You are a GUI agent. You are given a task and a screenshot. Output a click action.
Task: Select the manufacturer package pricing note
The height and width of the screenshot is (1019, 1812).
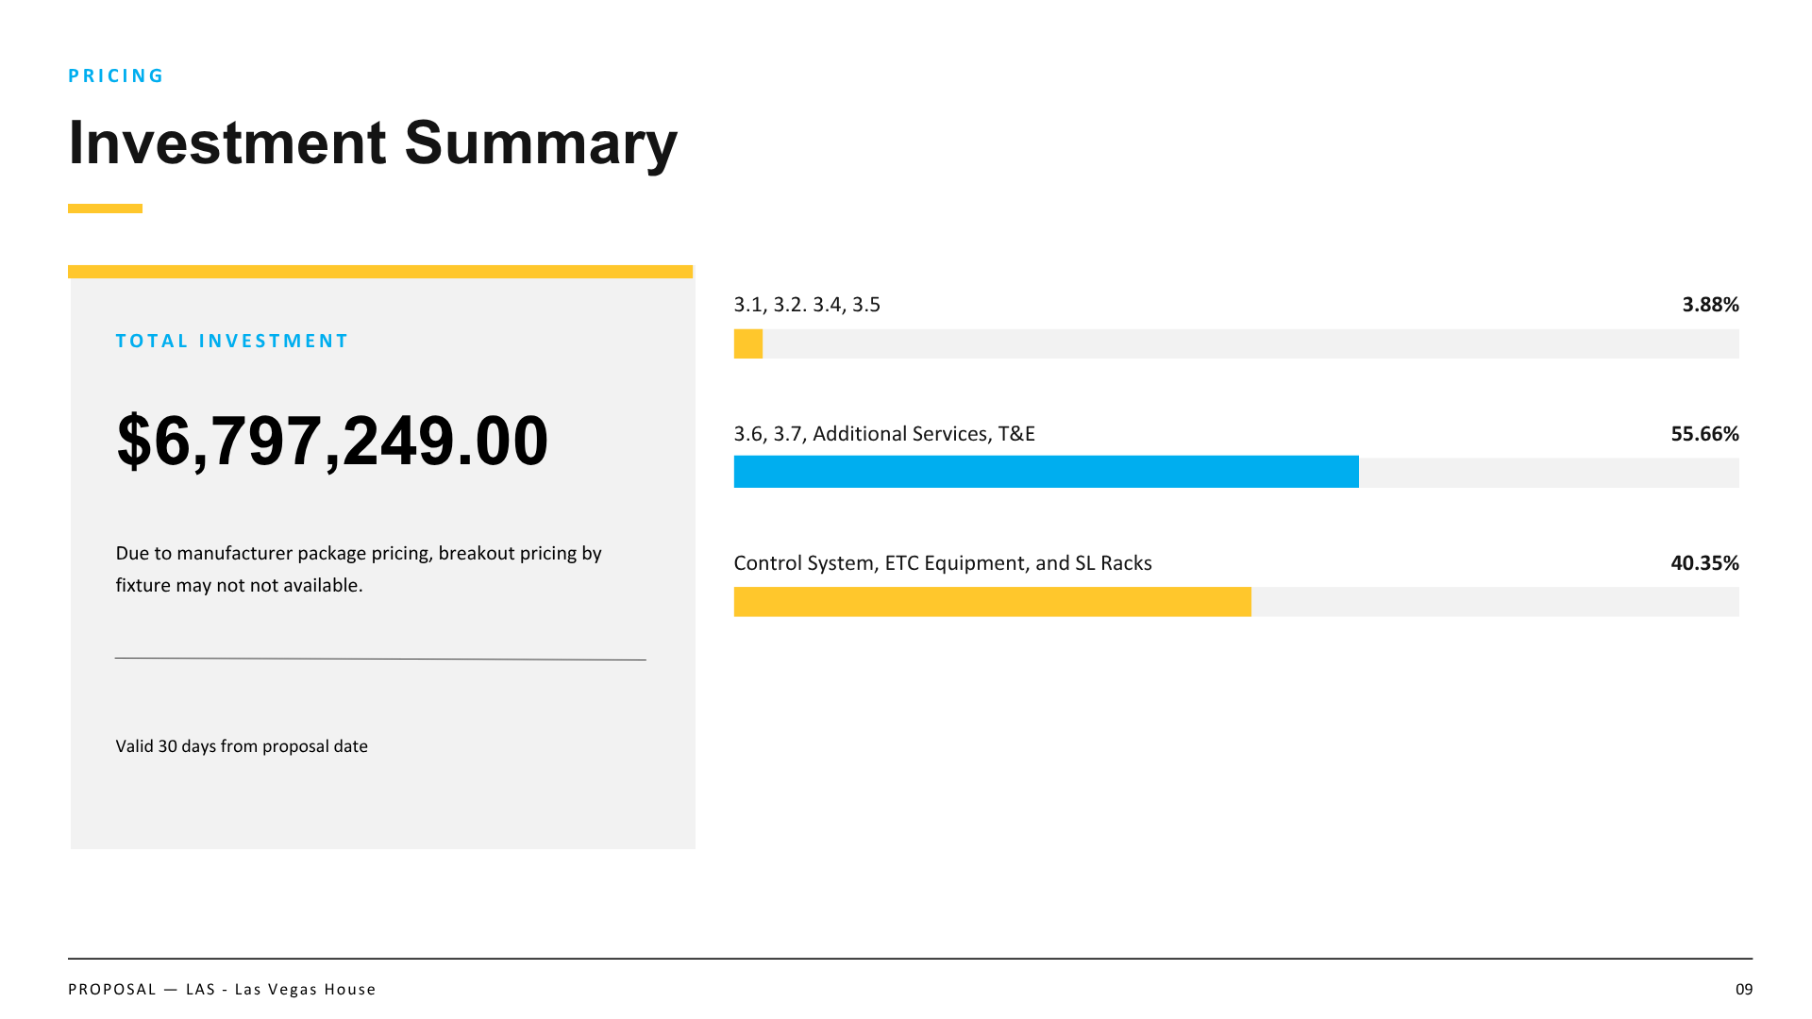tap(359, 569)
